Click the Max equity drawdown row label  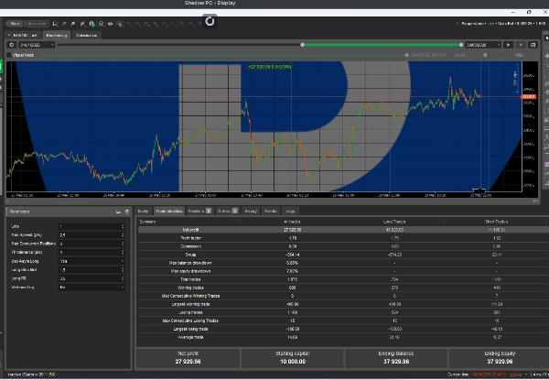point(190,271)
